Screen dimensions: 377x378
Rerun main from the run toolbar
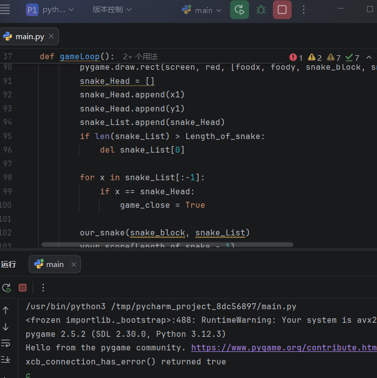[x=7, y=288]
